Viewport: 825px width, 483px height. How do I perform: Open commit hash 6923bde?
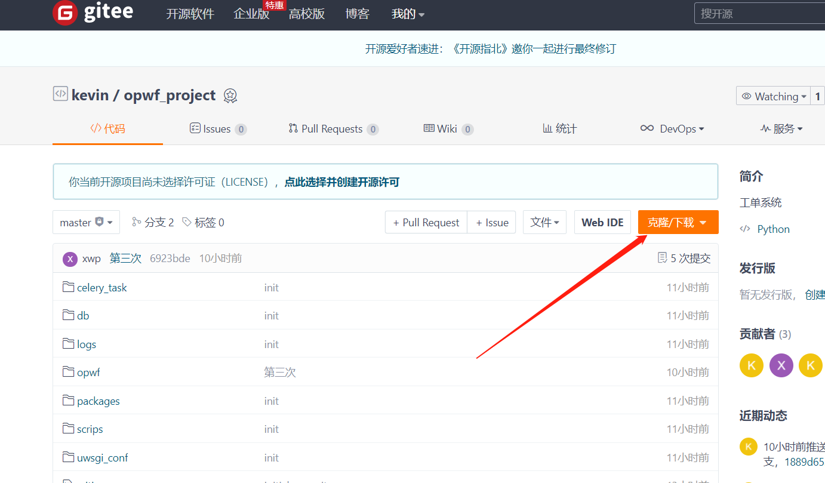tap(170, 258)
